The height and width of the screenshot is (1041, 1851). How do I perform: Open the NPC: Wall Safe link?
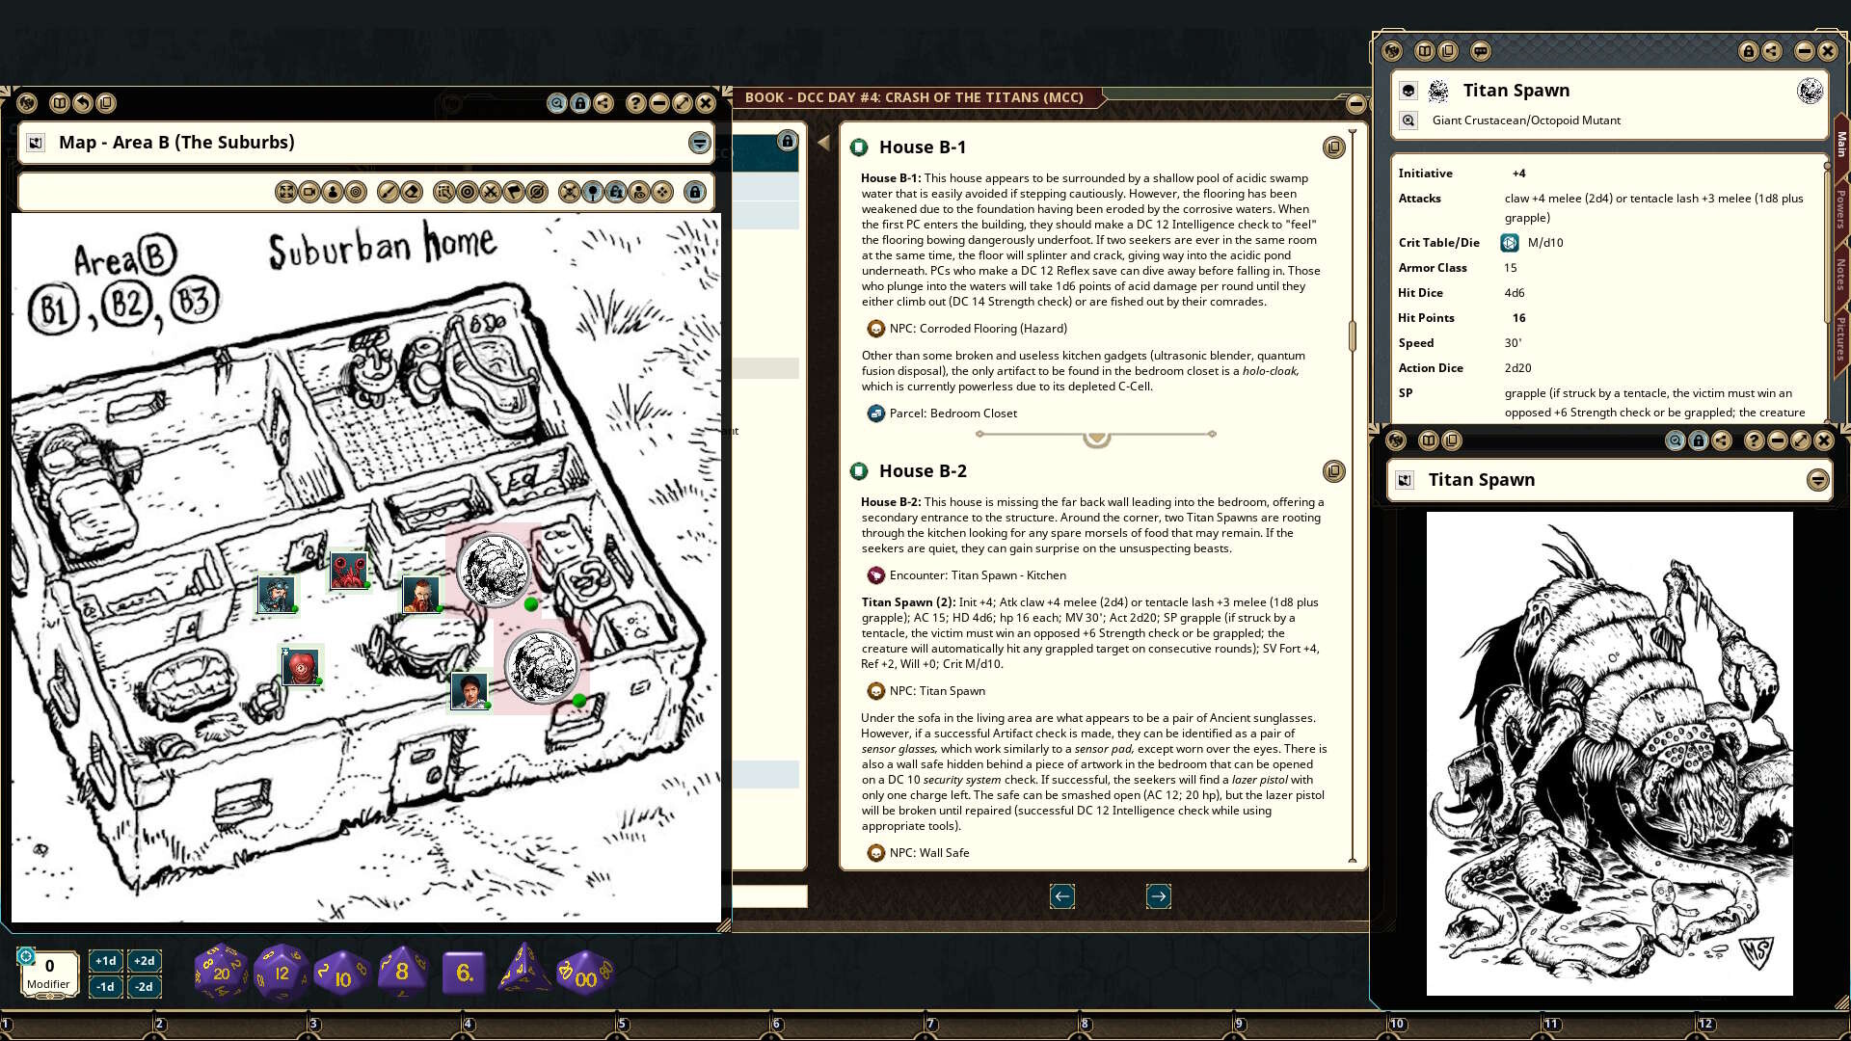coord(930,853)
